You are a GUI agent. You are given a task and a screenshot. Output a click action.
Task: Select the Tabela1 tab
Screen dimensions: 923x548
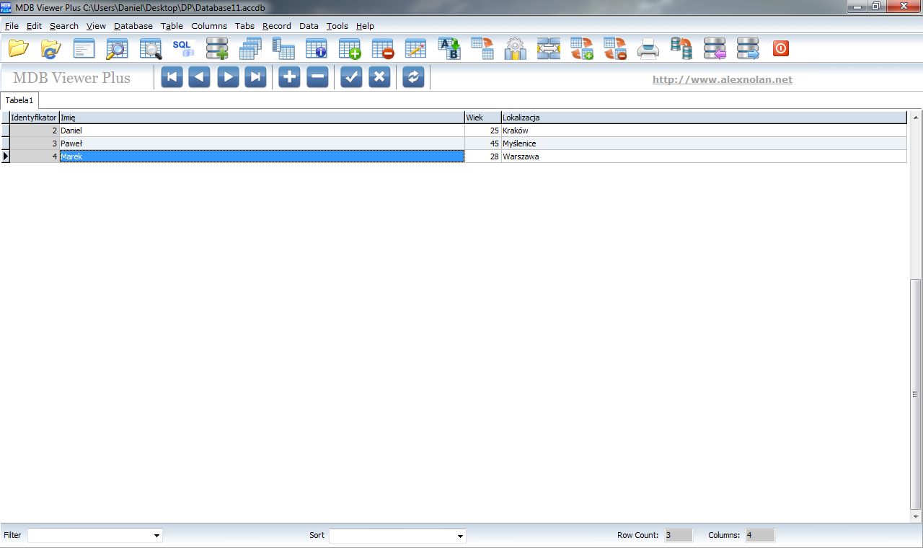(x=19, y=100)
